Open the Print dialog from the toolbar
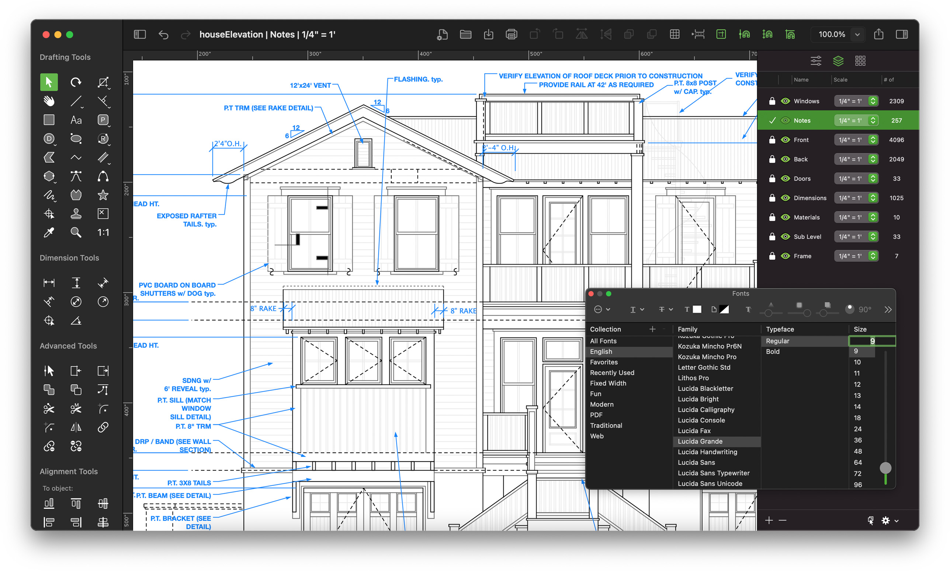 512,34
